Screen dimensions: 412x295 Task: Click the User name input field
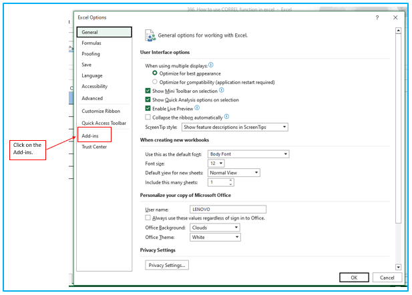pos(228,209)
